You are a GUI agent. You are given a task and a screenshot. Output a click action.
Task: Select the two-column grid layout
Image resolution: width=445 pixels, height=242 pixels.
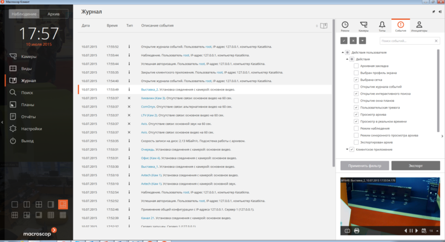(x=27, y=205)
